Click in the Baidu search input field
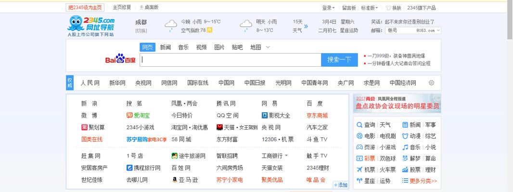 [x=231, y=60]
